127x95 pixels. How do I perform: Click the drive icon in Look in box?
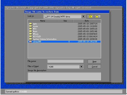(46, 17)
